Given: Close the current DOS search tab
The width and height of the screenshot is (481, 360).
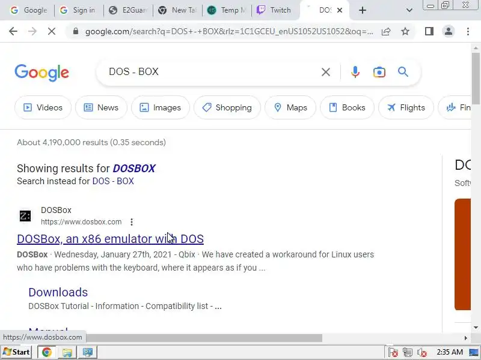Looking at the screenshot, I should point(340,10).
